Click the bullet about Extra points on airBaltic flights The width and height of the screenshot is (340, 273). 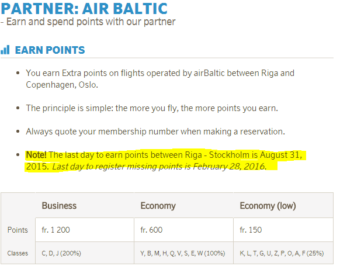click(x=160, y=79)
